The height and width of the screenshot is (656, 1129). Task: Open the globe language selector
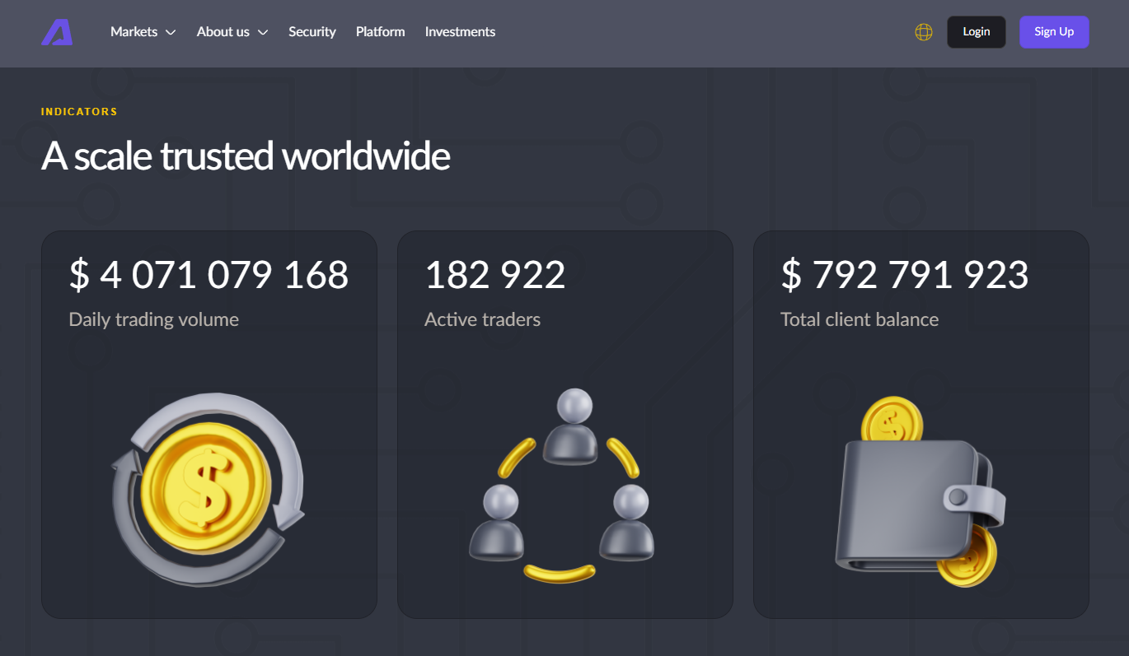click(924, 32)
